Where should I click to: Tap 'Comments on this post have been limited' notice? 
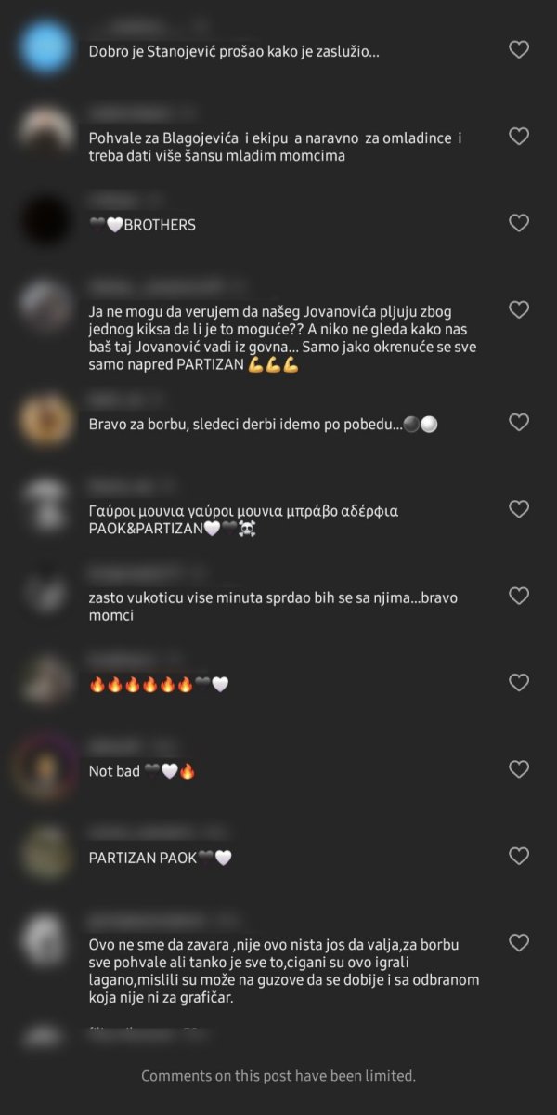click(x=278, y=1076)
